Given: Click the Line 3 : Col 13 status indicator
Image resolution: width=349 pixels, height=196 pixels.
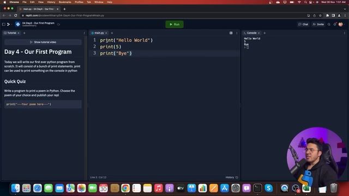Looking at the screenshot, I should click(x=98, y=177).
